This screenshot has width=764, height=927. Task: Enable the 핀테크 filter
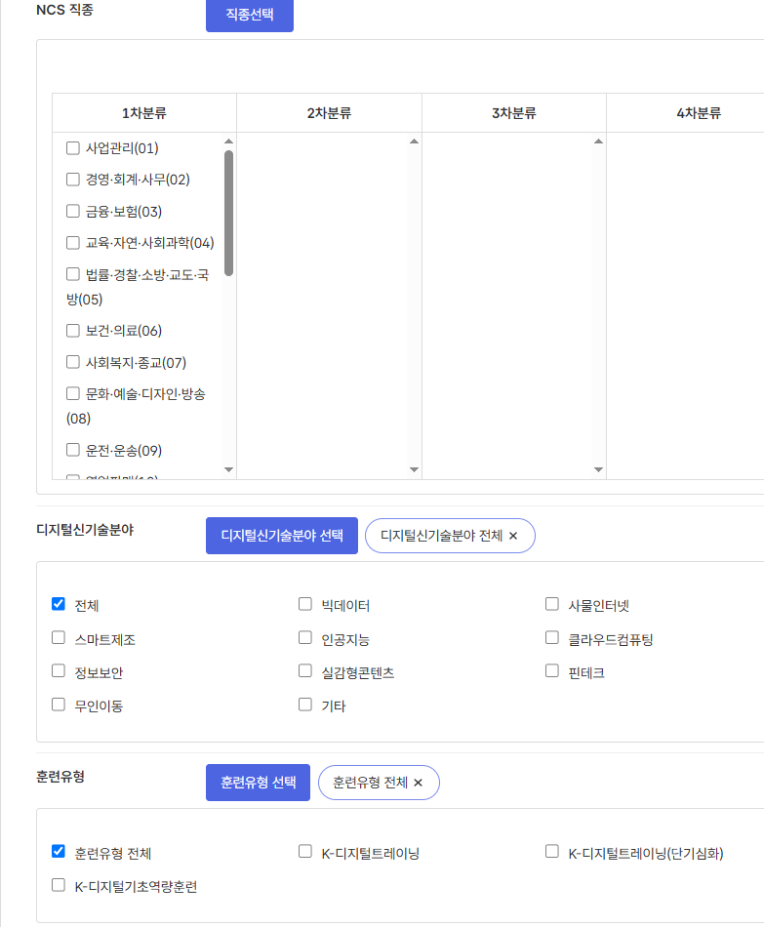click(x=551, y=671)
